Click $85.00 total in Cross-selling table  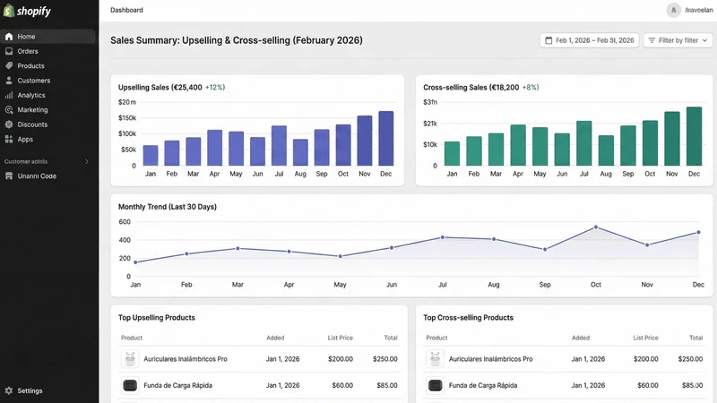pos(692,386)
